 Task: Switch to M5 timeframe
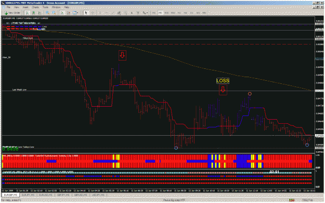coord(160,13)
